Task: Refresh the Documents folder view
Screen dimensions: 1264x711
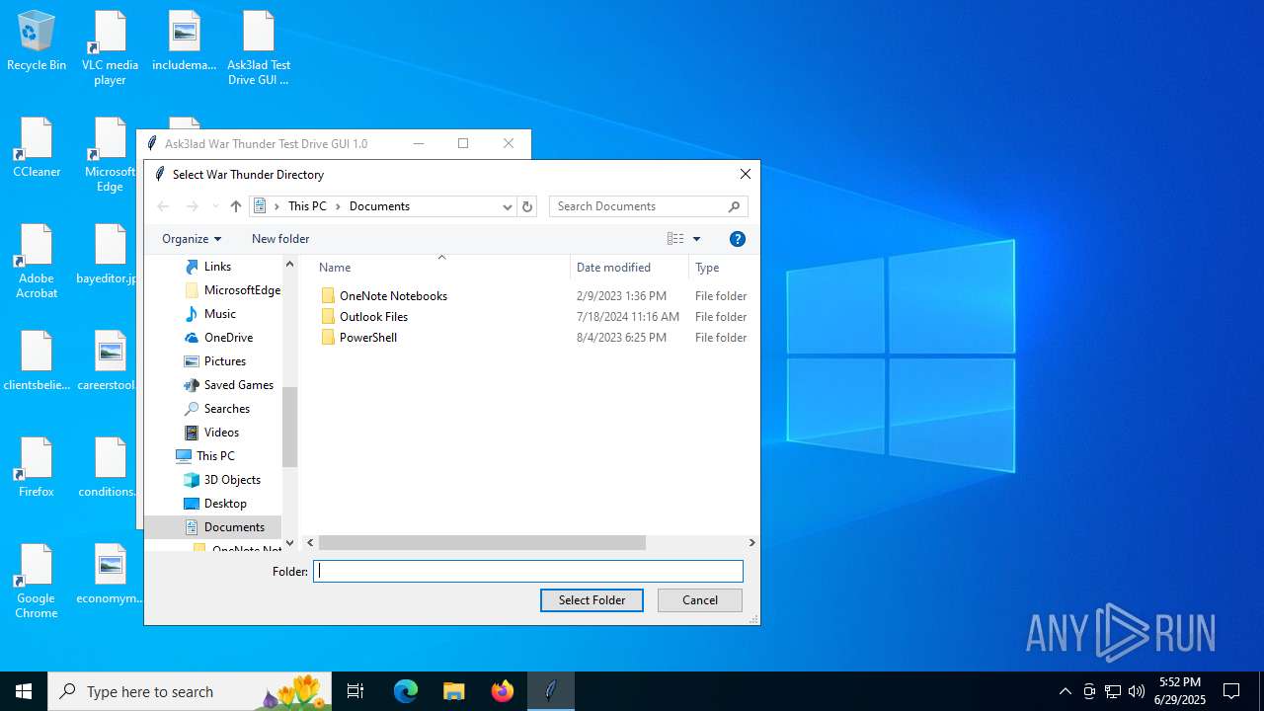Action: pyautogui.click(x=527, y=206)
